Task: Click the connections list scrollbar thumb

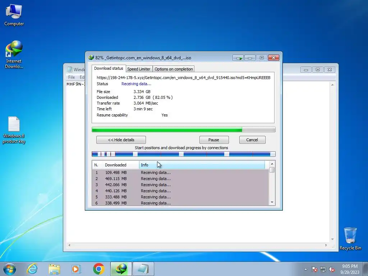Action: pyautogui.click(x=272, y=170)
